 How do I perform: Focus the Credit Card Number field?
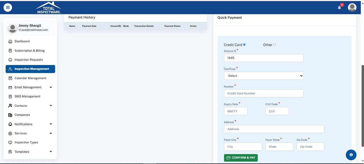(264, 93)
